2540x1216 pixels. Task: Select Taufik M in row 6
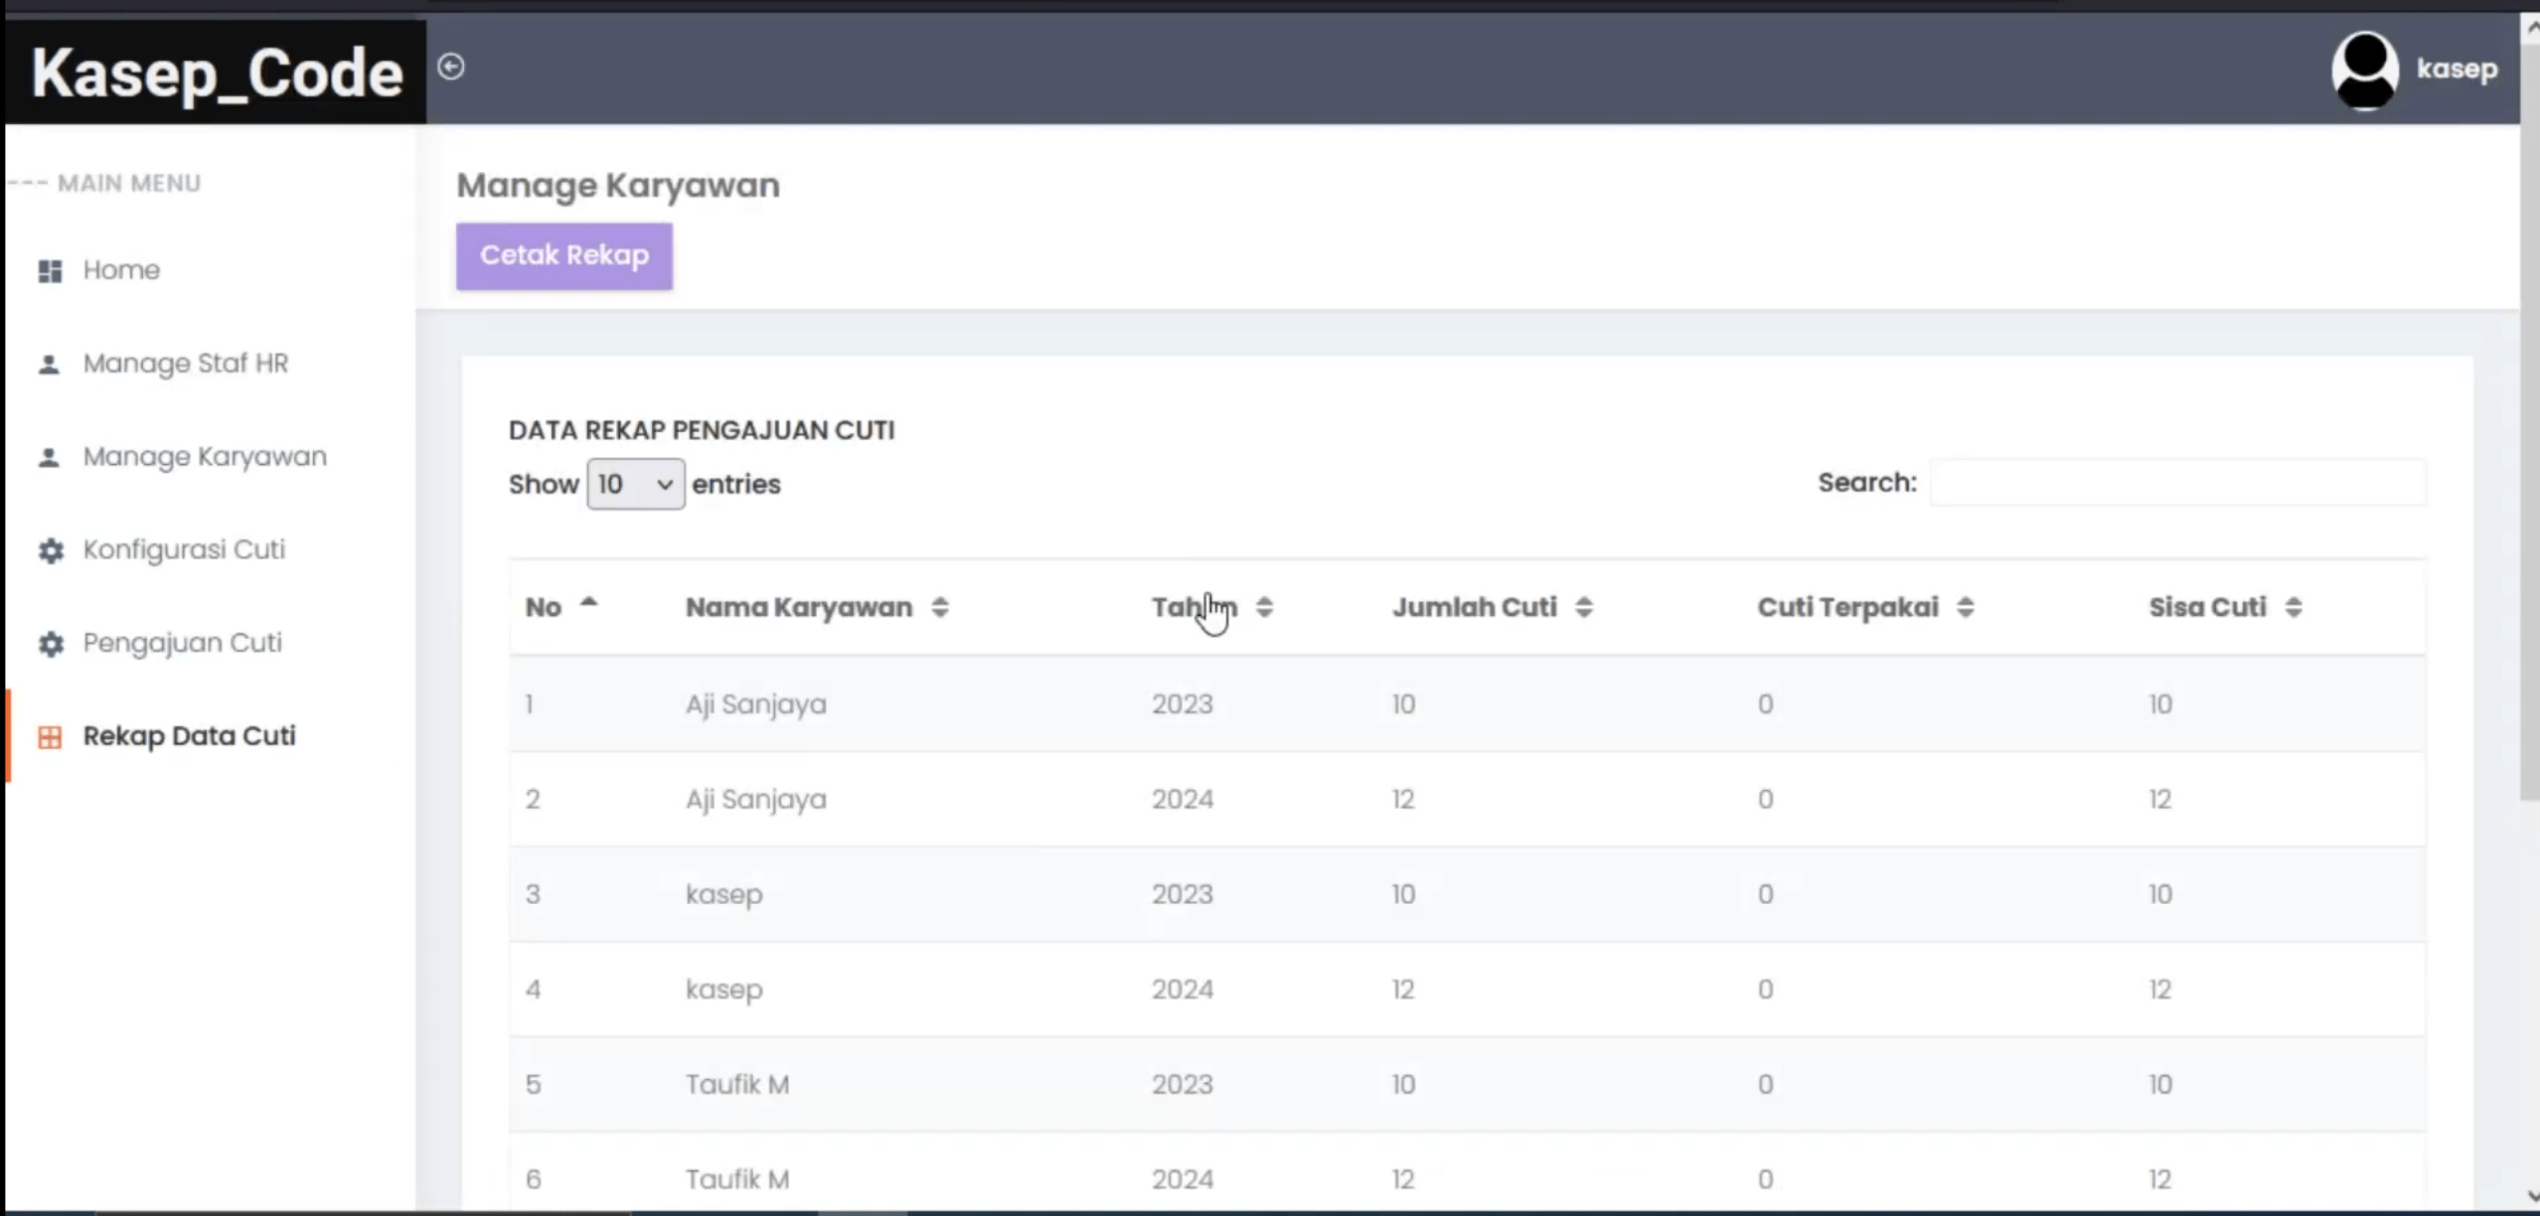coord(737,1179)
